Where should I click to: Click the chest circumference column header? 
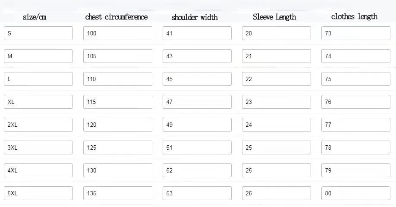(116, 17)
